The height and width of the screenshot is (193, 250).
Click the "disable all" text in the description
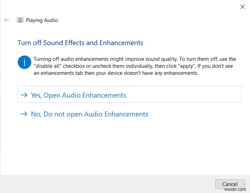point(49,66)
